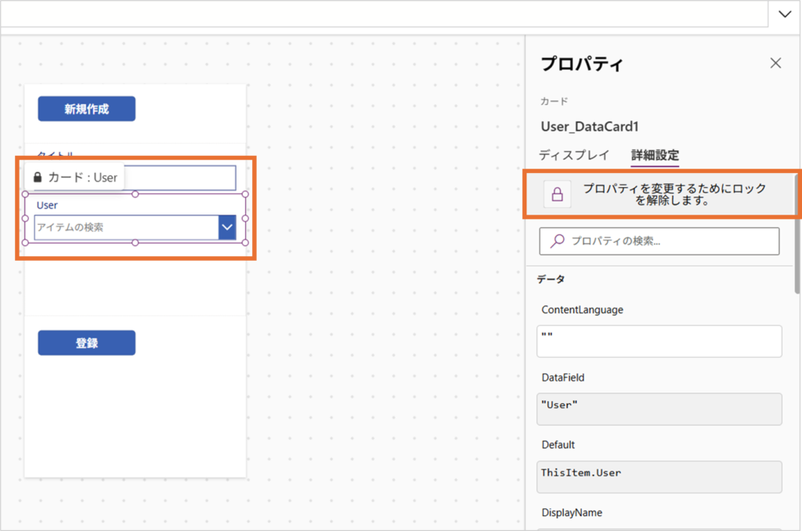Viewport: 802px width, 531px height.
Task: Click the properties panel vertical scrollbar
Action: click(x=797, y=235)
